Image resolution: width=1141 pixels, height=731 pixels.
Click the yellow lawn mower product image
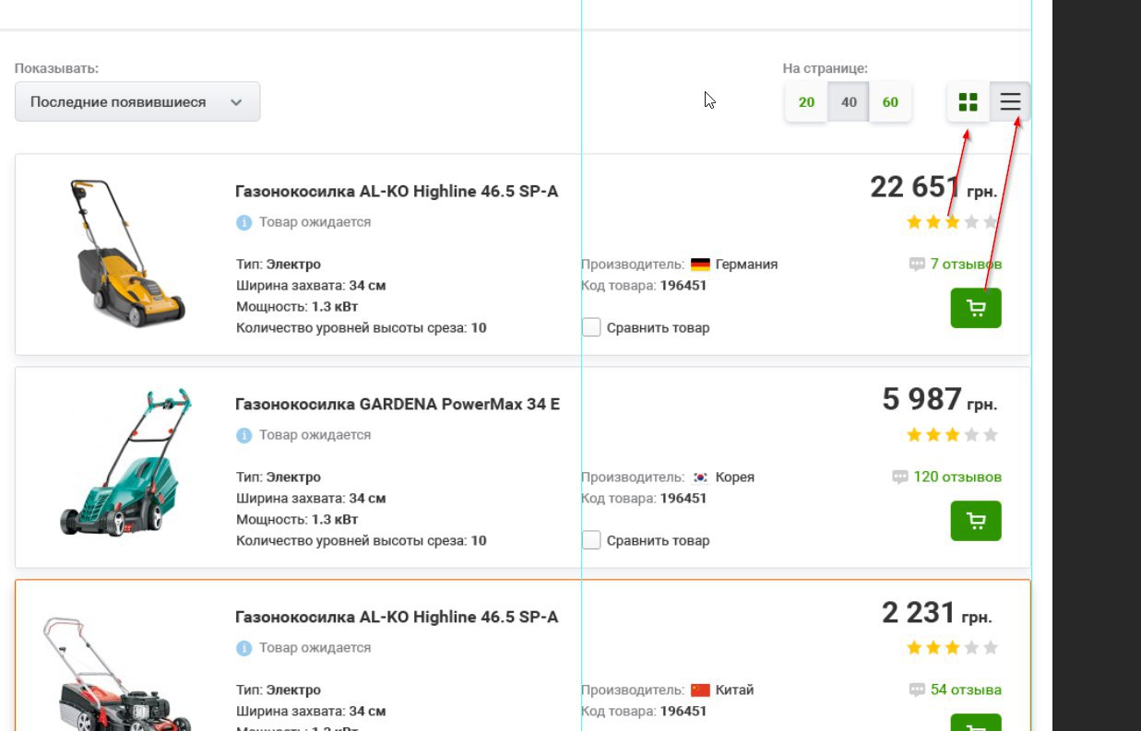point(127,253)
